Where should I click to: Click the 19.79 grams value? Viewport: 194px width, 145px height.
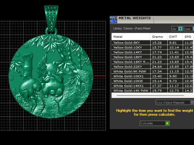click(x=157, y=91)
